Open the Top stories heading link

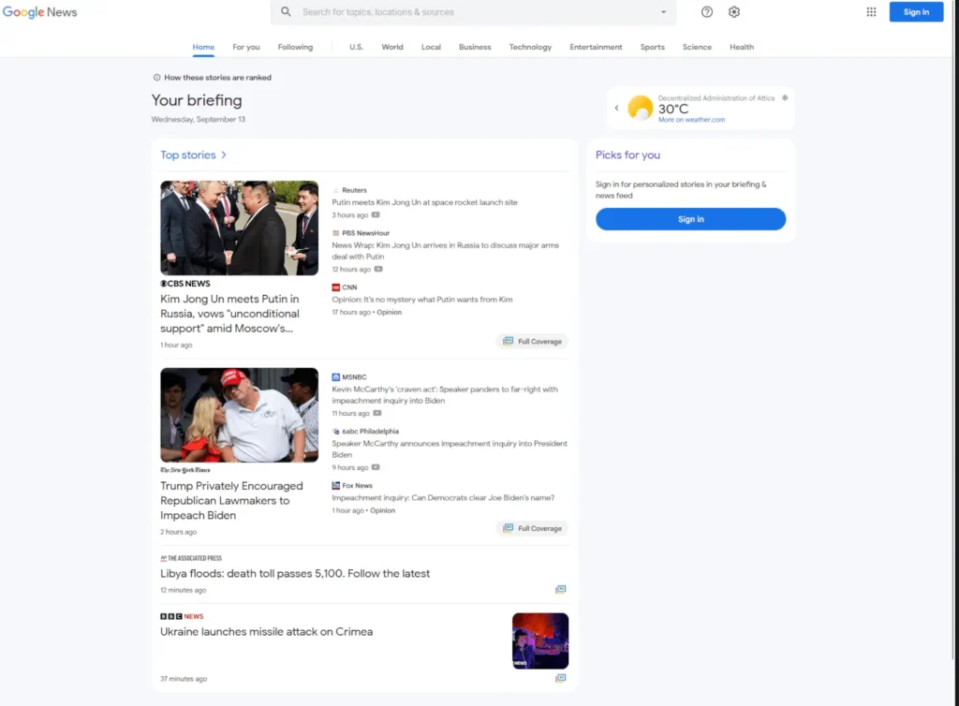click(x=187, y=155)
